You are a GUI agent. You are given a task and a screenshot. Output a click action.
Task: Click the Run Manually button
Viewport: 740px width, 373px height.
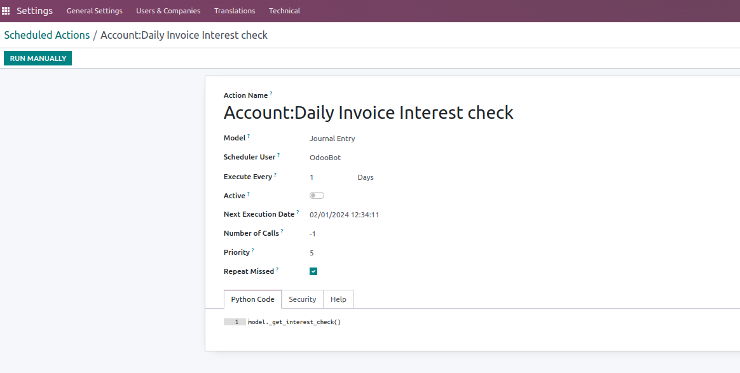click(38, 58)
